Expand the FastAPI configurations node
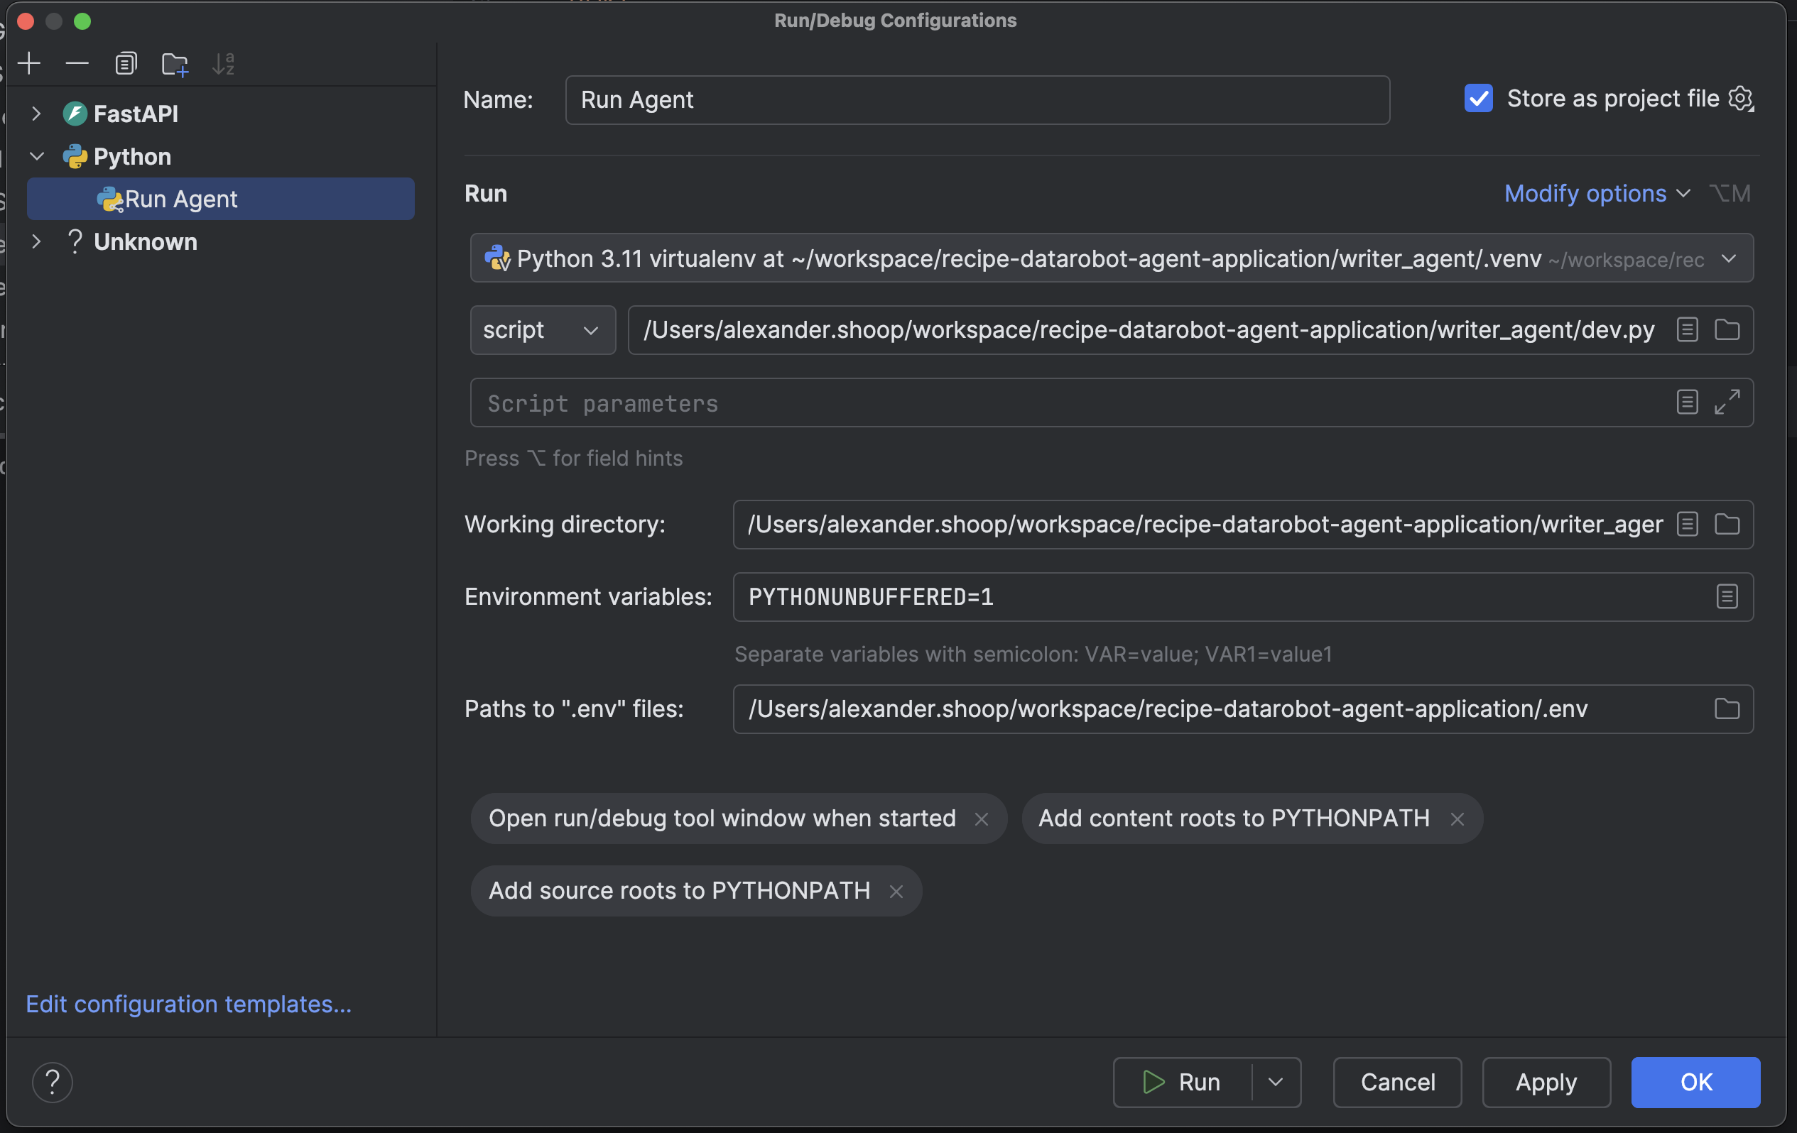 tap(36, 114)
